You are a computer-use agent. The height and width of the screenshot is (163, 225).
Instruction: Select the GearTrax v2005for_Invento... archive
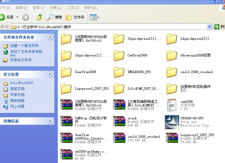[66, 138]
